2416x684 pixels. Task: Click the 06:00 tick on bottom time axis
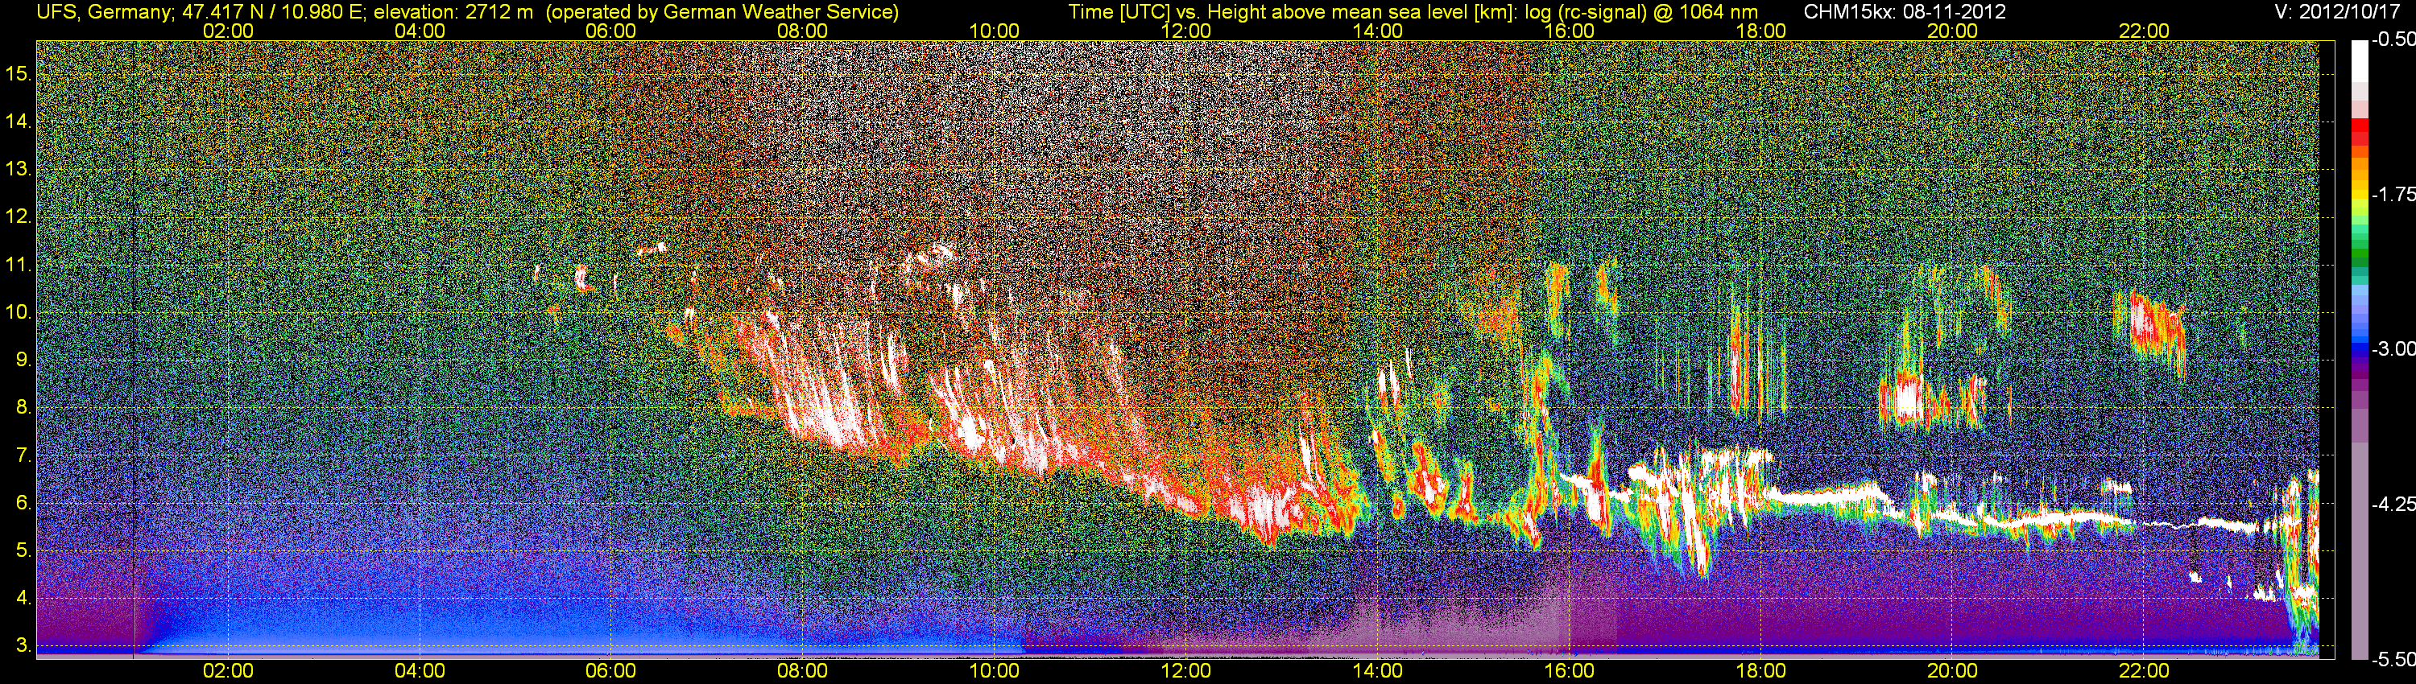tap(610, 671)
